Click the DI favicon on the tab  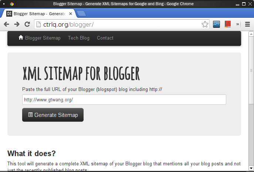pos(9,14)
